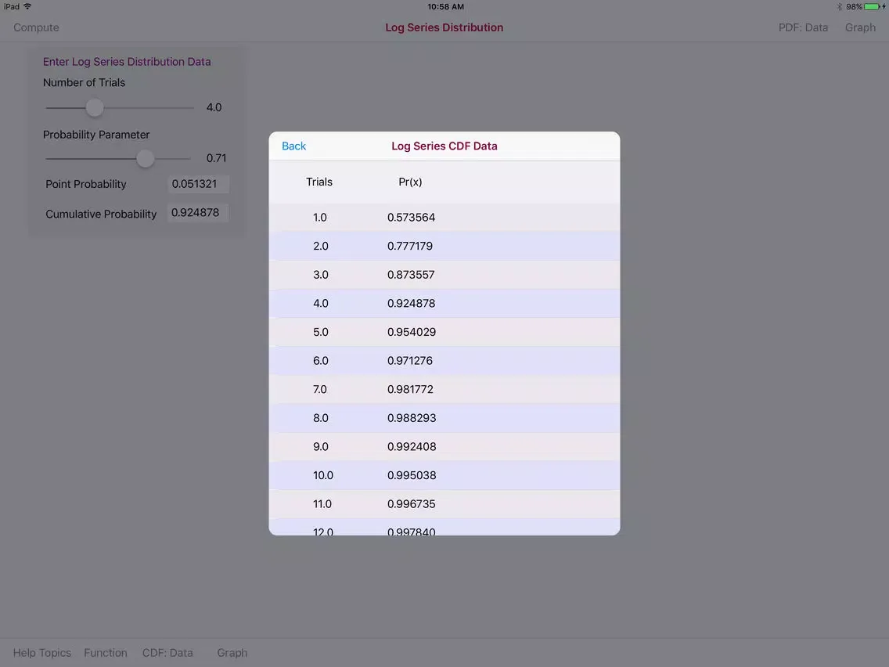Open Graph in the bottom toolbar
889x667 pixels.
(x=232, y=653)
